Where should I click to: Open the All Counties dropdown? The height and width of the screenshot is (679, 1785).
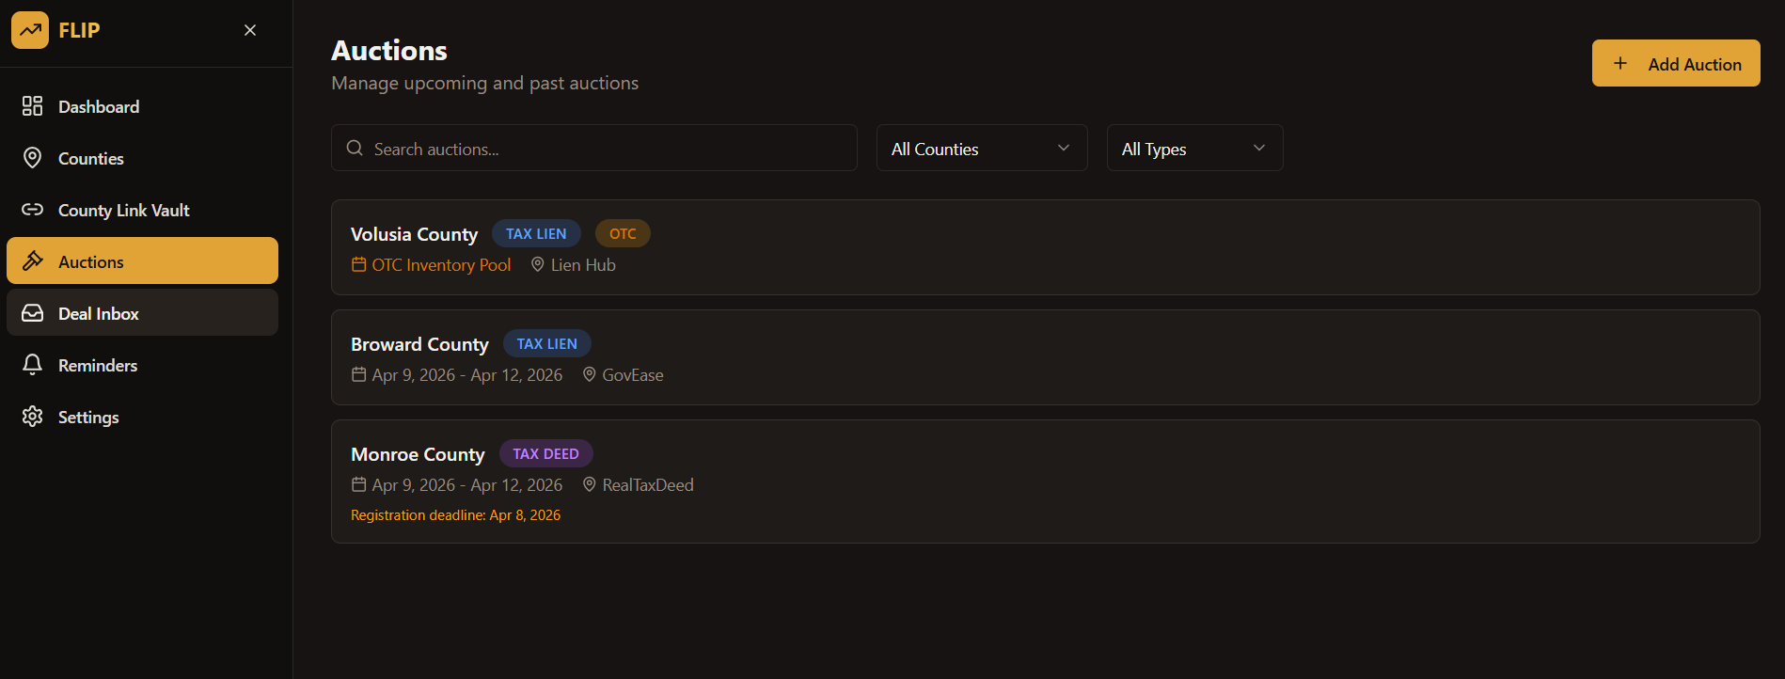(x=982, y=148)
